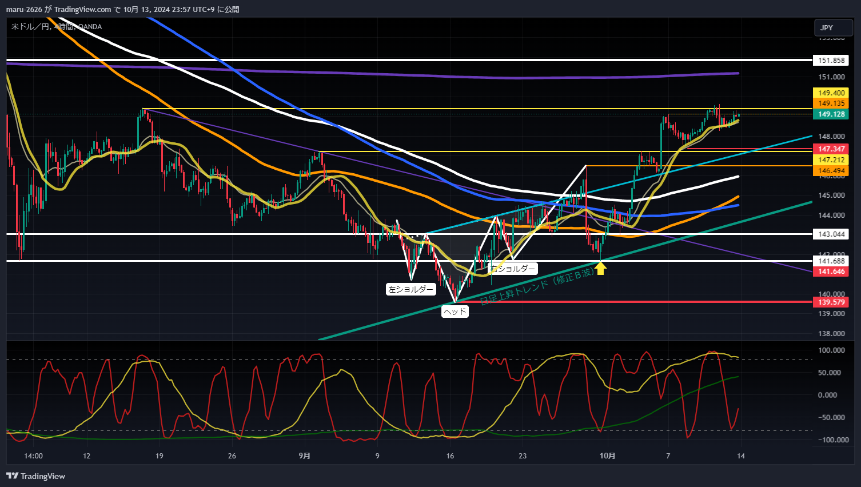Click the 米ドル/円 symbol title
This screenshot has height=487, width=861.
click(x=30, y=27)
